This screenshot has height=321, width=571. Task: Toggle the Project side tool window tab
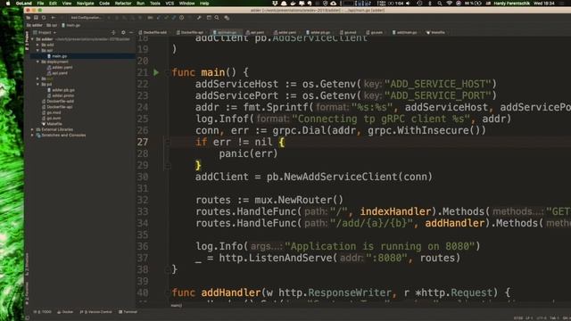click(x=27, y=41)
